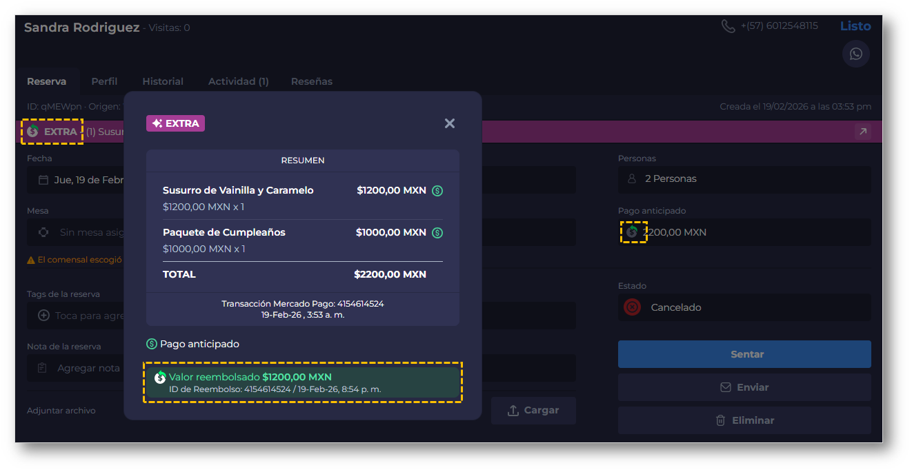Click the Paquete de Cumpleaños item
Viewport: 912px width, 472px height.
[x=224, y=232]
